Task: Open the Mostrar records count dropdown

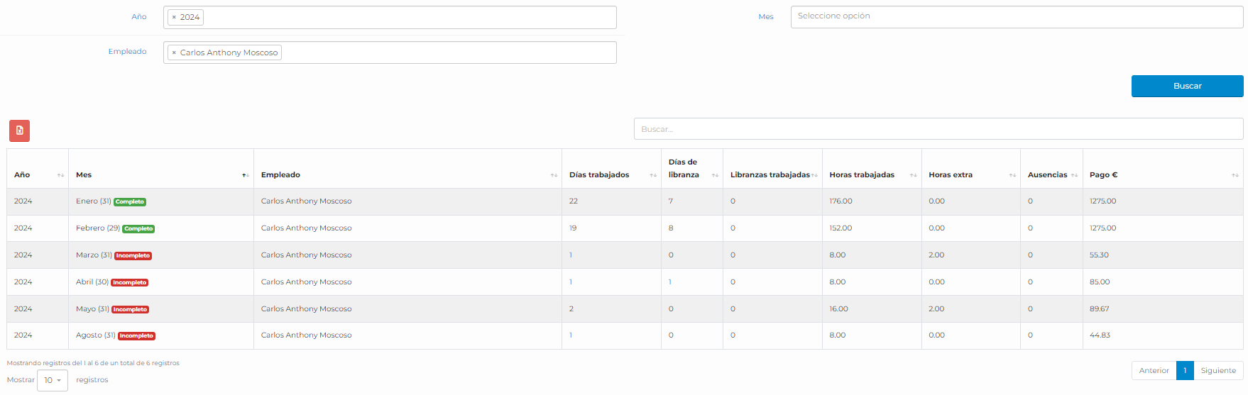Action: pos(53,380)
